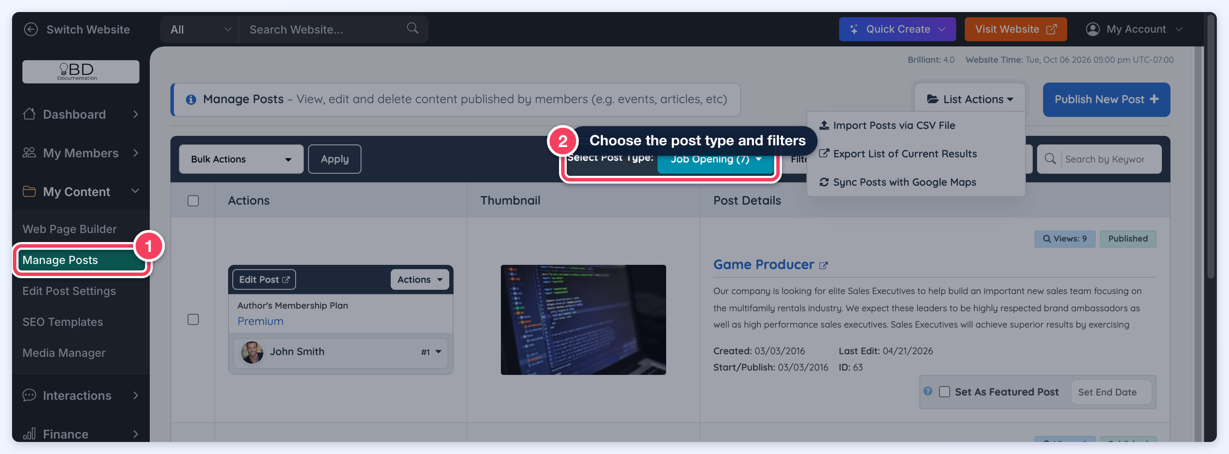The image size is (1229, 454).
Task: Click the info icon beside Manage Posts
Action: pos(191,99)
